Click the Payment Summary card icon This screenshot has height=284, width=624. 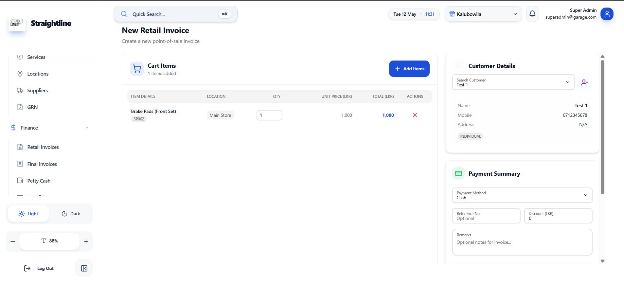(458, 173)
